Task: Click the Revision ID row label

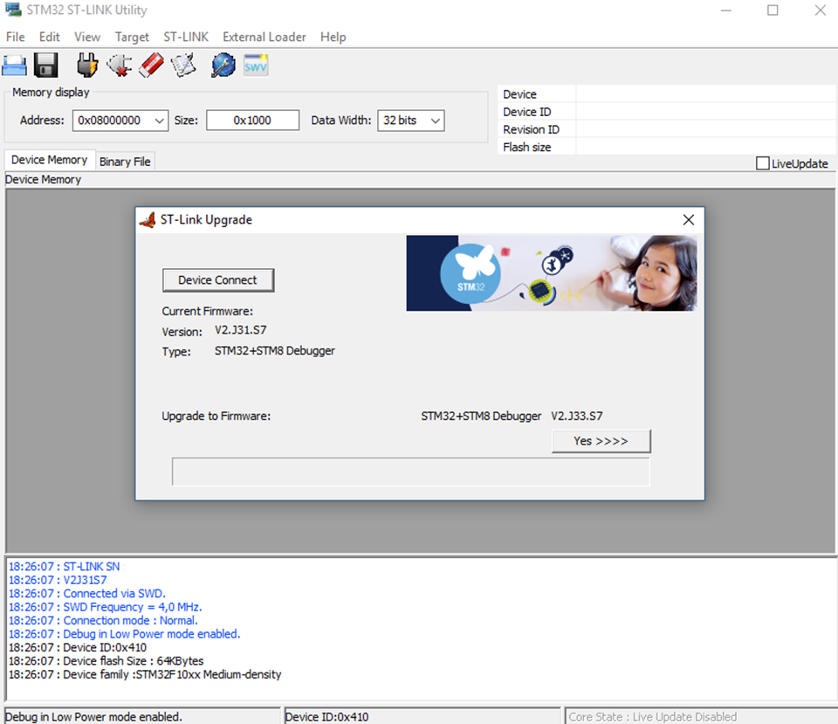Action: pyautogui.click(x=532, y=129)
